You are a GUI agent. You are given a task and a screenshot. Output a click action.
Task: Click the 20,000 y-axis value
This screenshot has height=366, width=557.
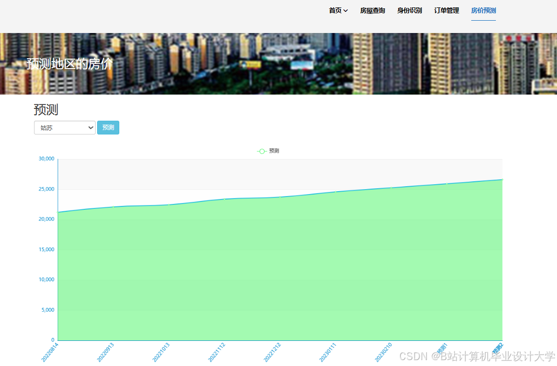tap(46, 219)
